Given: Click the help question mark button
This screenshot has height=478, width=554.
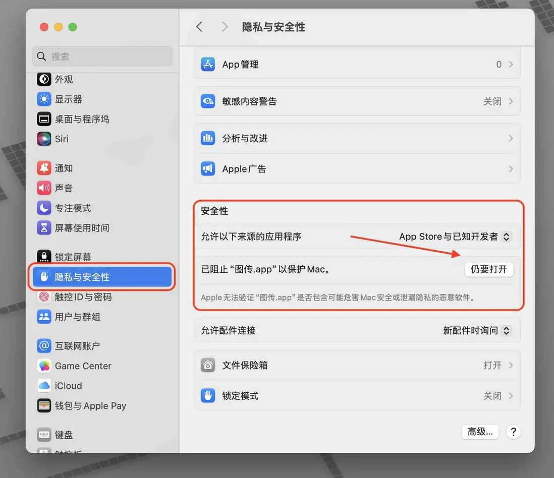Looking at the screenshot, I should pyautogui.click(x=513, y=432).
